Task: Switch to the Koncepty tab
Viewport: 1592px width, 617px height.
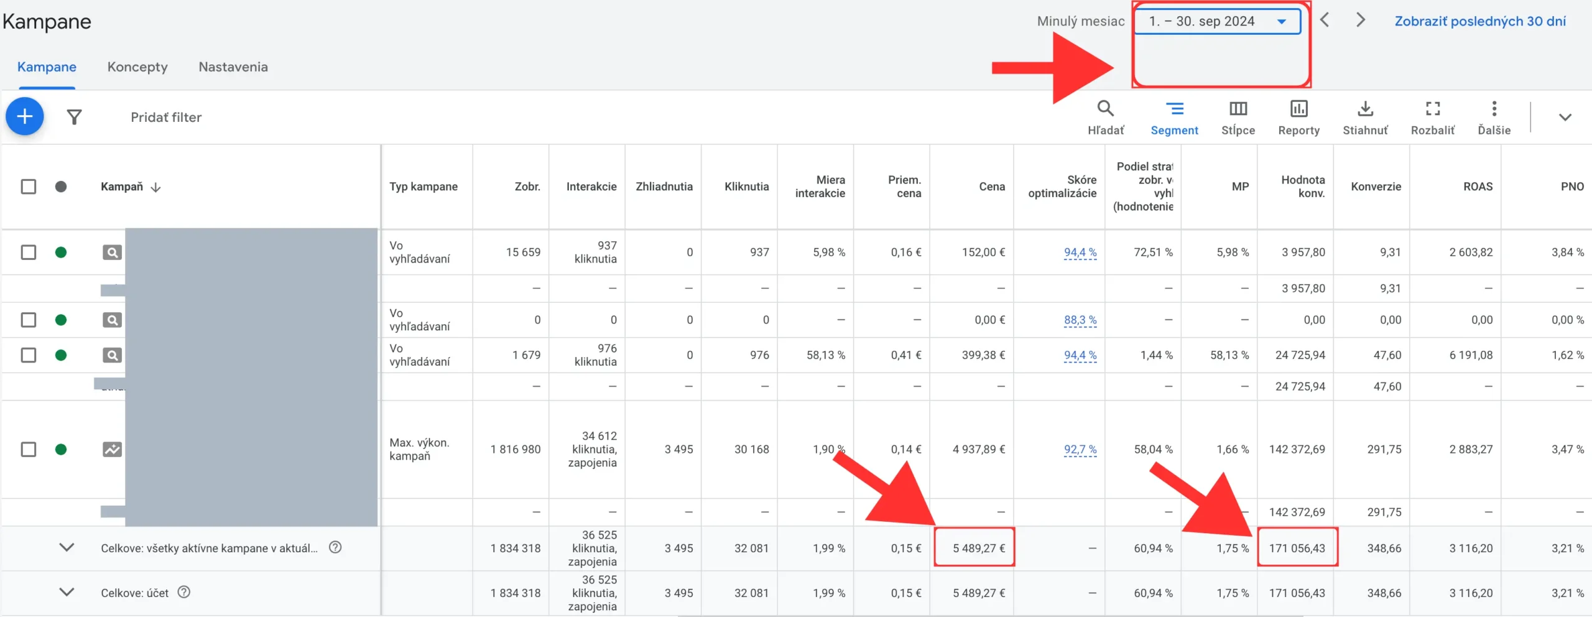Action: click(137, 67)
